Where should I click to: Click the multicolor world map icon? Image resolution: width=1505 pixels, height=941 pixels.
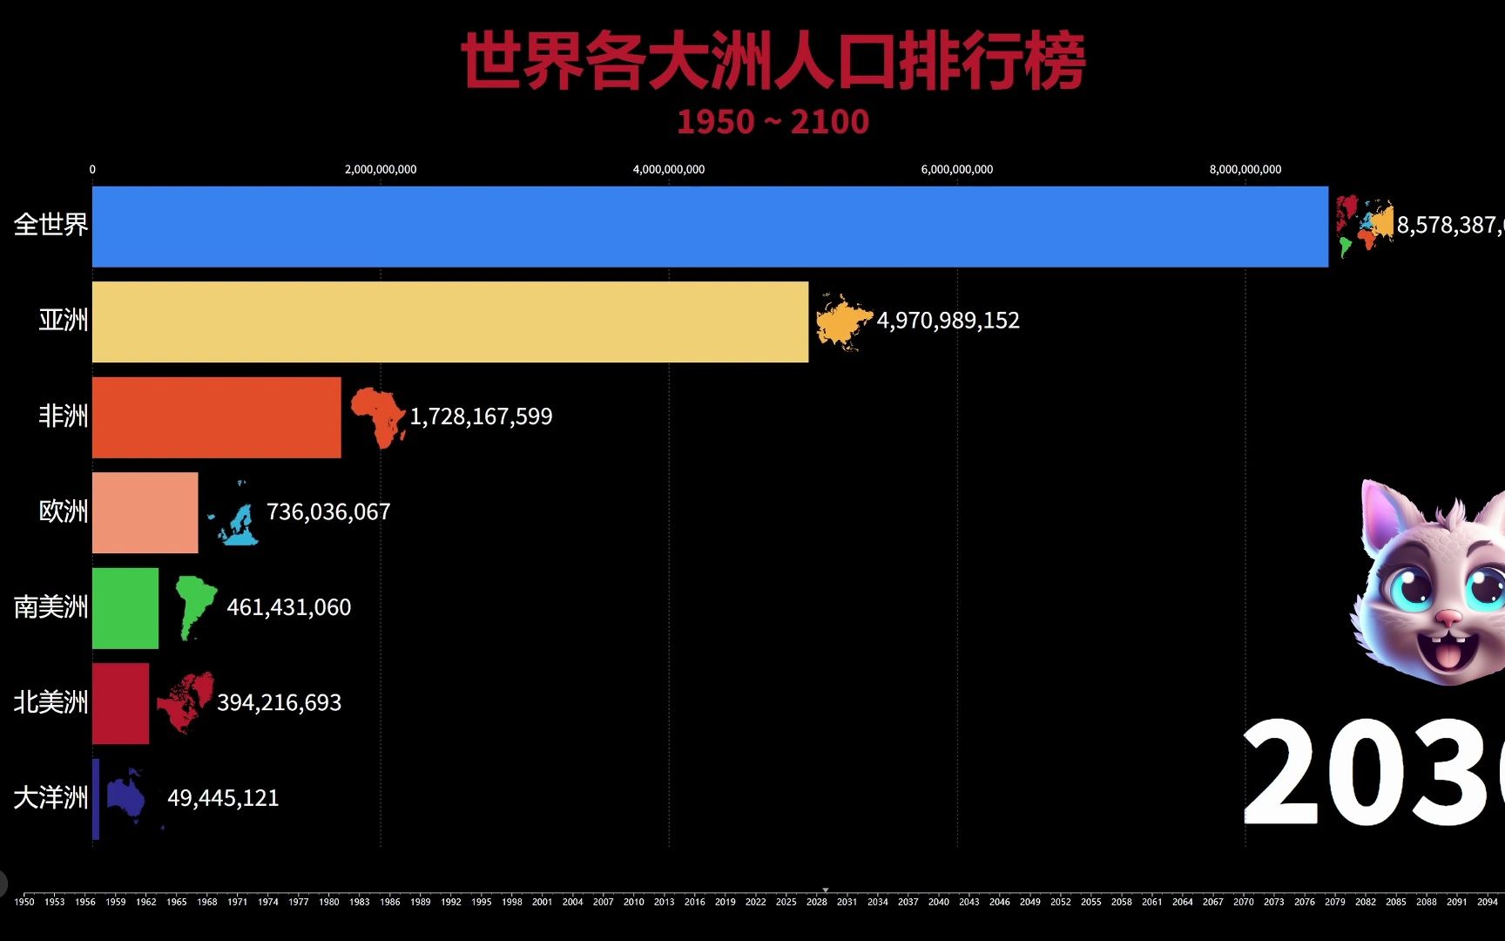[x=1364, y=227]
